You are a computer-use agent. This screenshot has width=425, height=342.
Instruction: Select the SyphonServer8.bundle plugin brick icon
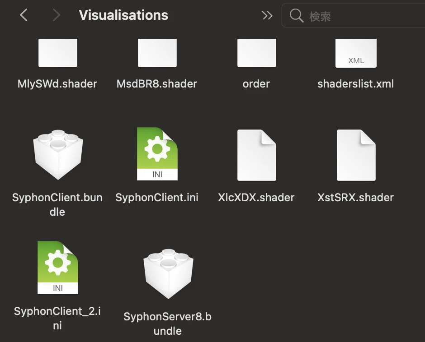pyautogui.click(x=168, y=273)
